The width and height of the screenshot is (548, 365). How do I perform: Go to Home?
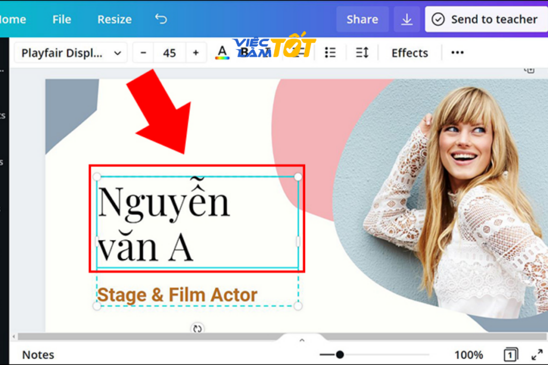[x=13, y=19]
